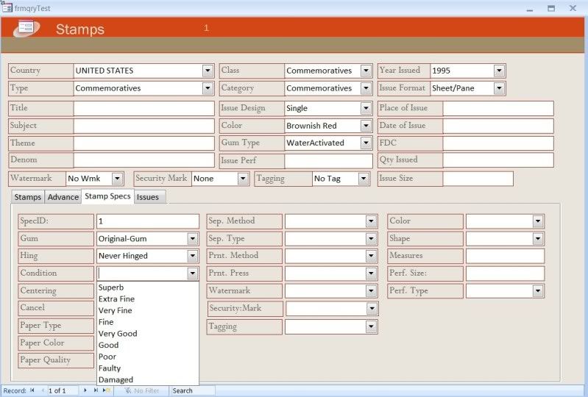Pick Damaged condition option
The height and width of the screenshot is (397, 588).
(x=148, y=380)
